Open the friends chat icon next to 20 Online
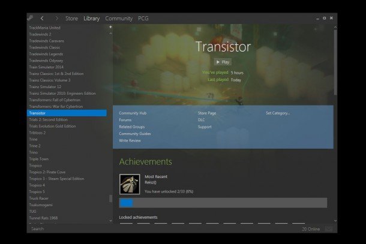The width and height of the screenshot is (366, 244). [x=328, y=229]
